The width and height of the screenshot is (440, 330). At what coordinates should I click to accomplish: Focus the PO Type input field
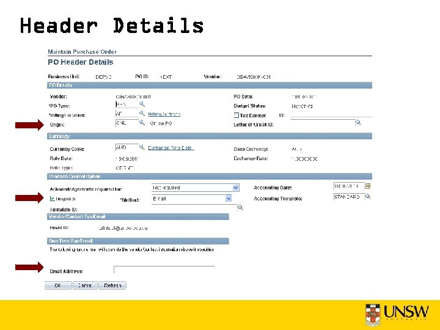tap(127, 104)
